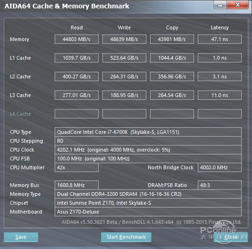This screenshot has width=252, height=249.
Task: Select the Memory Write value box
Action: coord(124,39)
